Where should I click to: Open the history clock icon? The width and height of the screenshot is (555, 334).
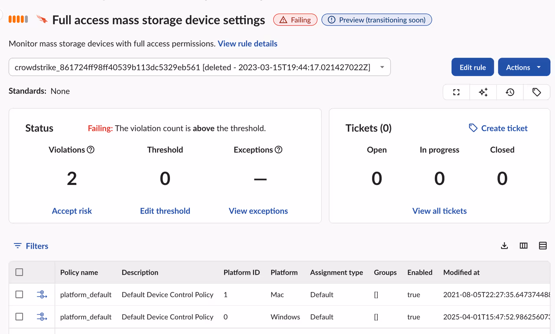(x=510, y=92)
